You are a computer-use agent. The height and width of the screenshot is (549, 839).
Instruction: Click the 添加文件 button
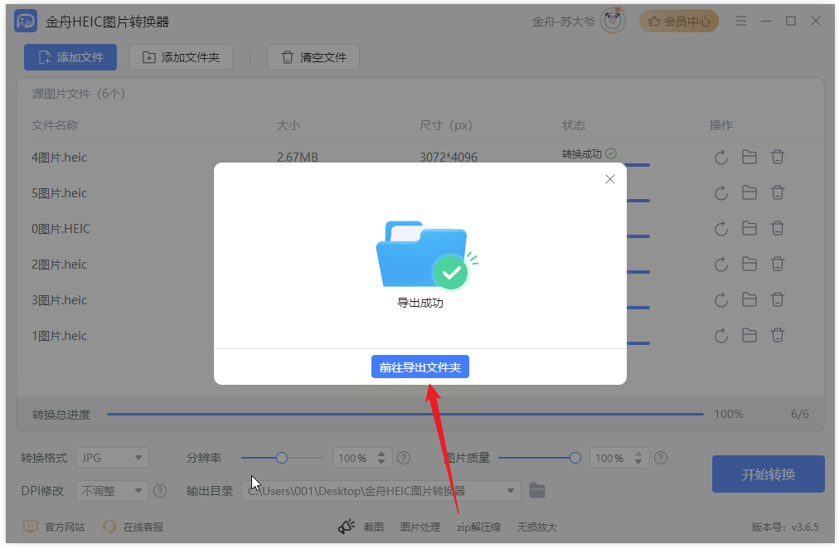[70, 57]
